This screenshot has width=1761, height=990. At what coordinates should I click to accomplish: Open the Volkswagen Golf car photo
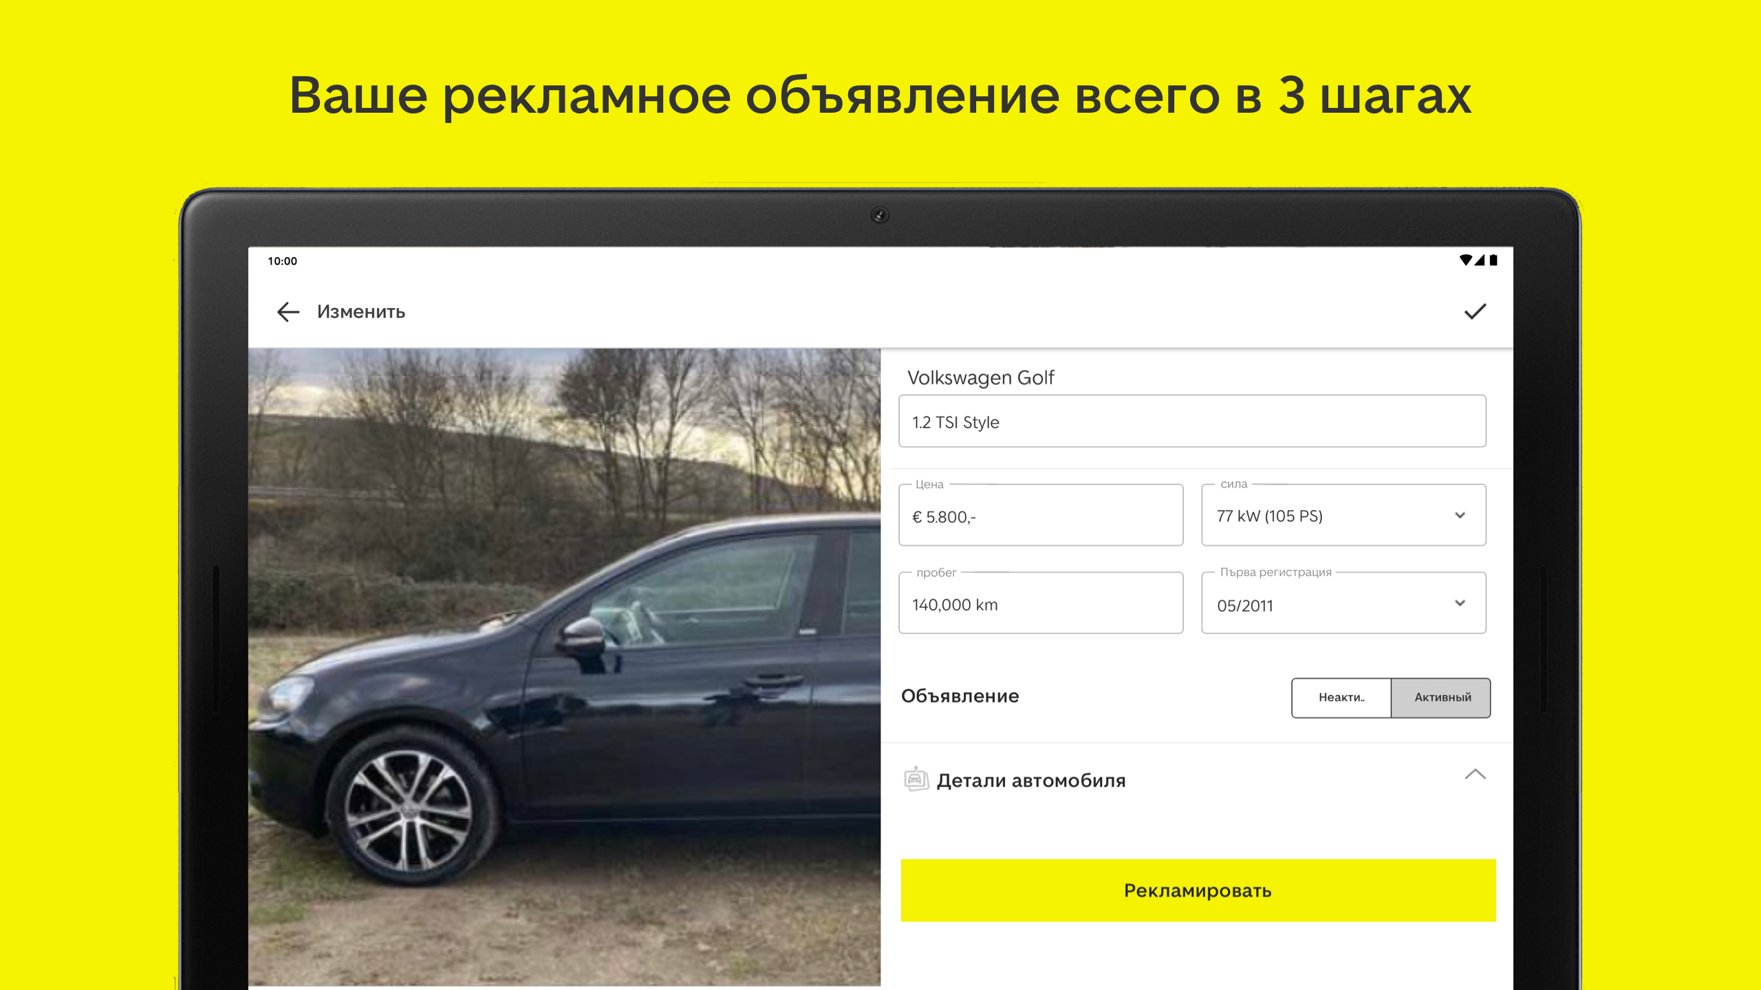[564, 667]
